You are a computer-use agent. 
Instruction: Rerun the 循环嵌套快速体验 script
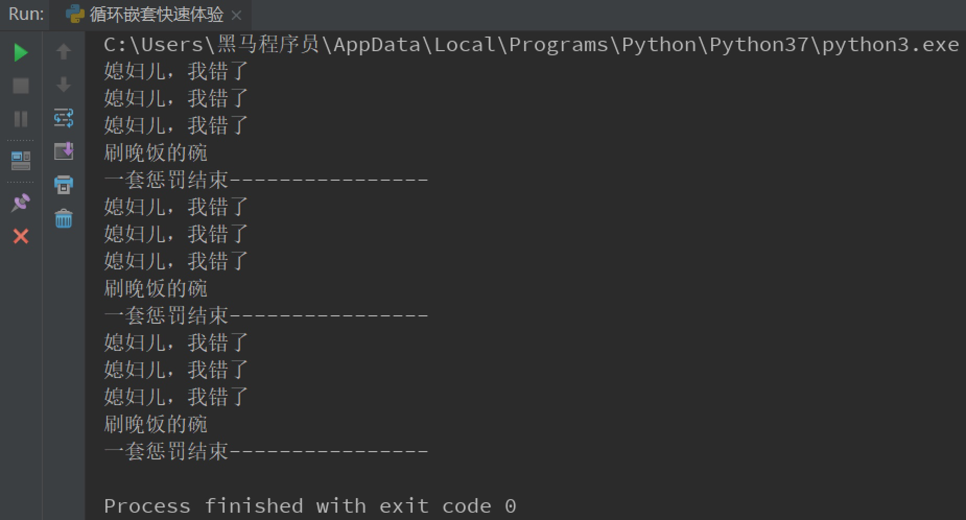tap(21, 52)
